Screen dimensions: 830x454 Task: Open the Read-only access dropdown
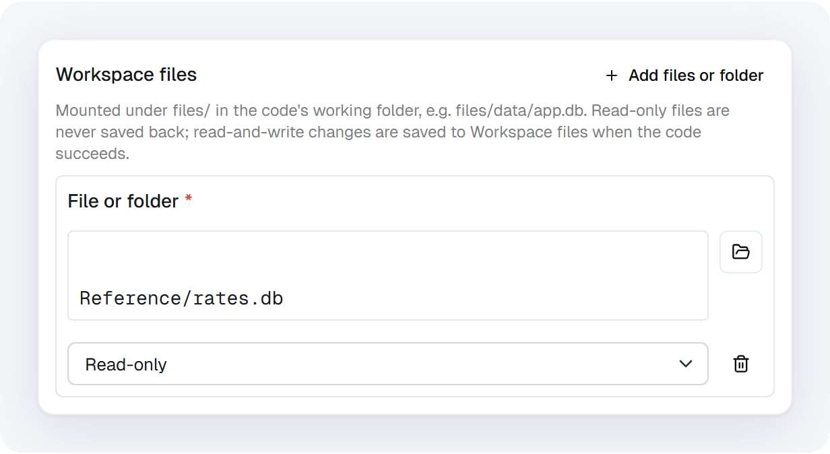tap(388, 364)
